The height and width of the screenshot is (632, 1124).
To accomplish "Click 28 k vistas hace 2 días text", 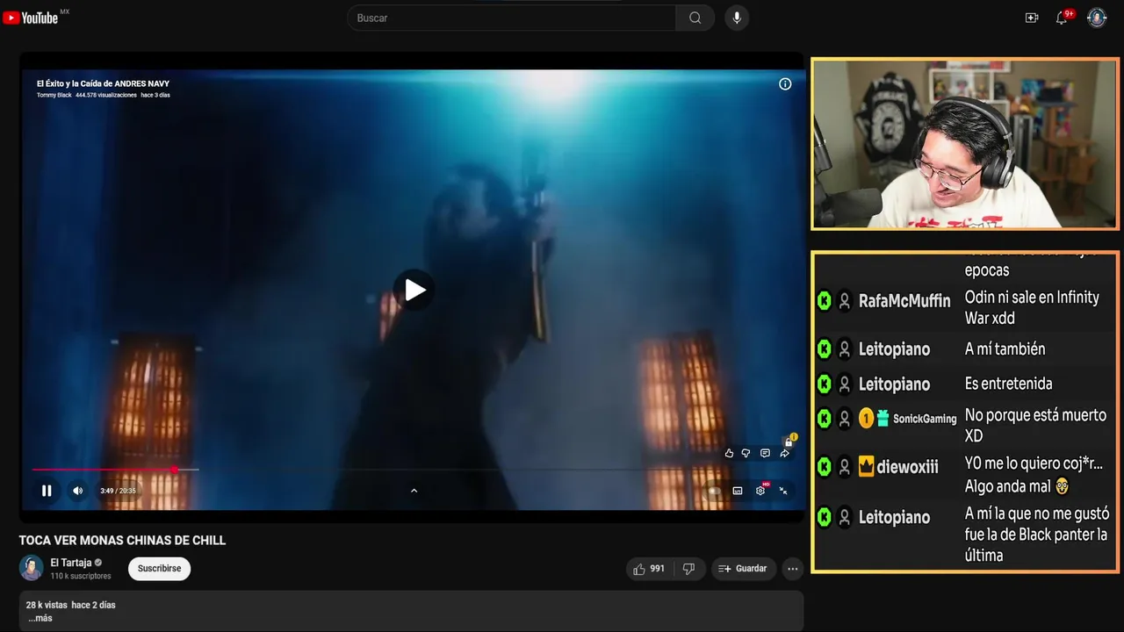I will pos(70,605).
